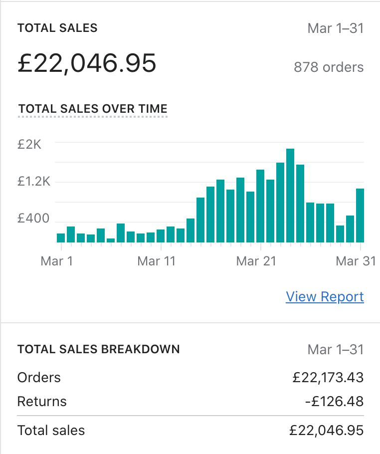Click the Total Sales Over Time heading

93,109
